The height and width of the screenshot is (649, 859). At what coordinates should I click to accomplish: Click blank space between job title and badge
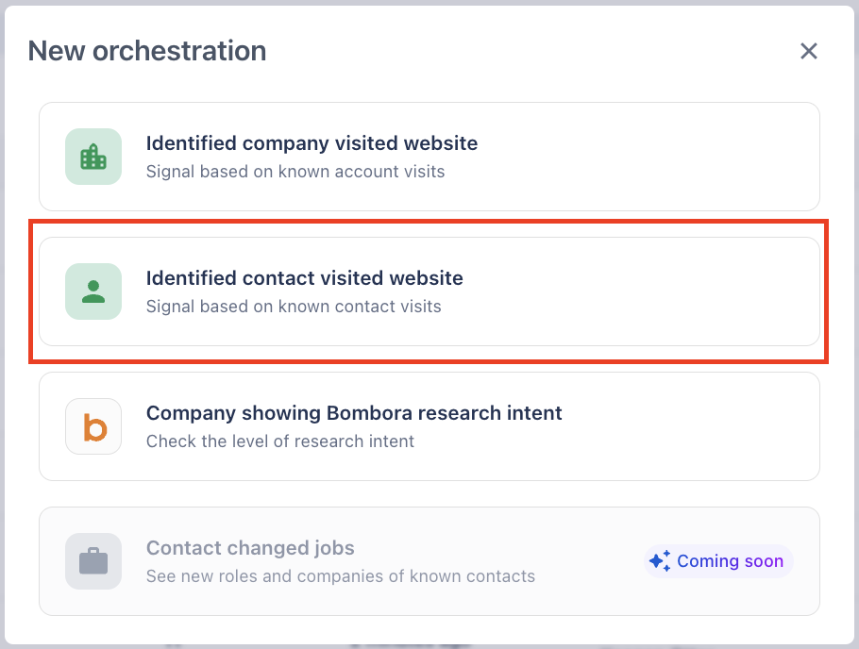[x=585, y=561]
